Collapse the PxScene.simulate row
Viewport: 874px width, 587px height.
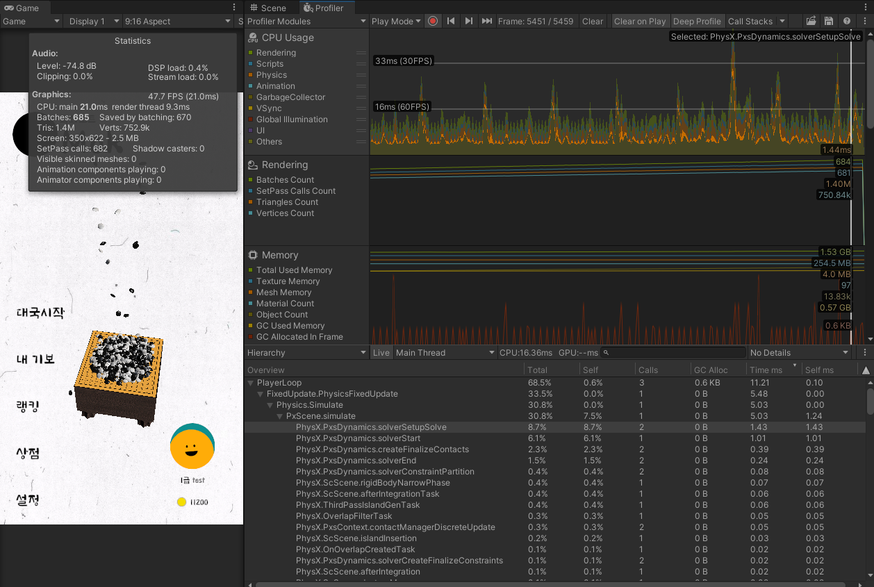[280, 416]
